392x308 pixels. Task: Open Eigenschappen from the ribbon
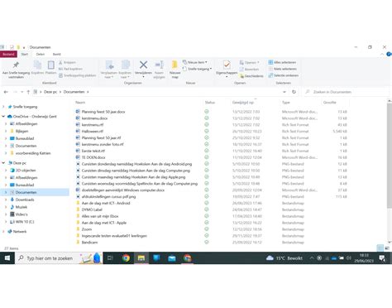coord(227,69)
